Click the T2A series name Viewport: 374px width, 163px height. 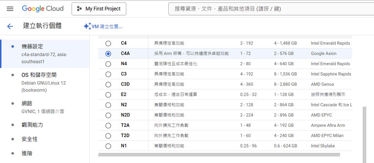pos(125,125)
